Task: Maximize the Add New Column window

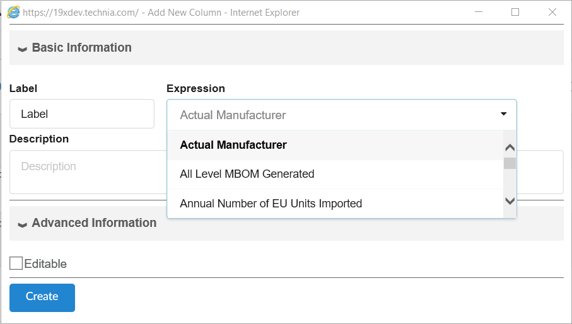Action: tap(515, 12)
